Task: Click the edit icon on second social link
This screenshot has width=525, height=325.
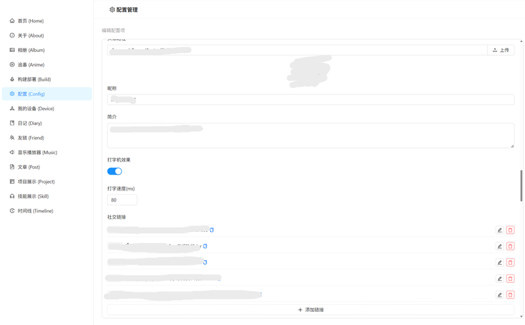Action: coord(499,246)
